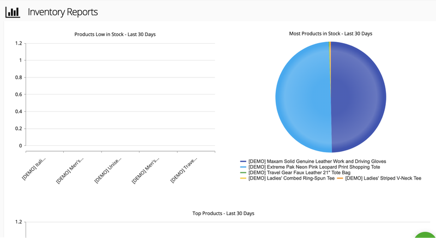Screen dimensions: 436x238
Task: Click the Products Low in Stock chart title
Action: click(x=115, y=34)
